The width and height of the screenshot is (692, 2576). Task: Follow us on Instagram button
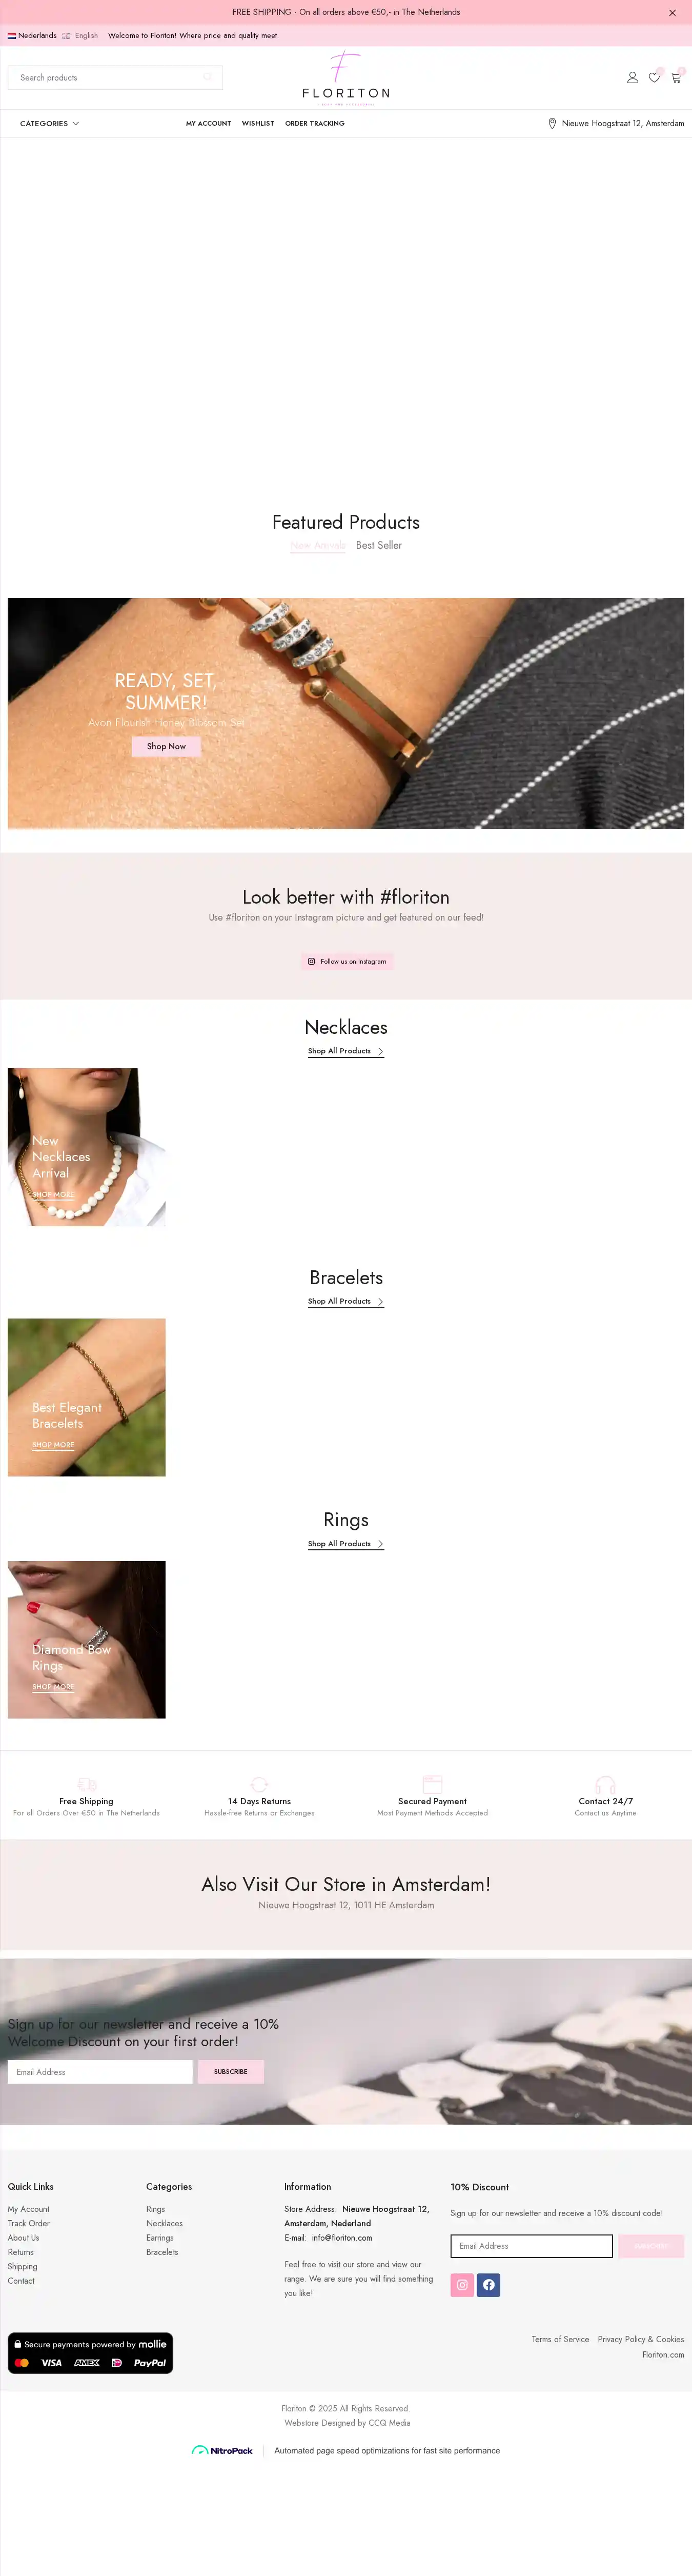347,961
